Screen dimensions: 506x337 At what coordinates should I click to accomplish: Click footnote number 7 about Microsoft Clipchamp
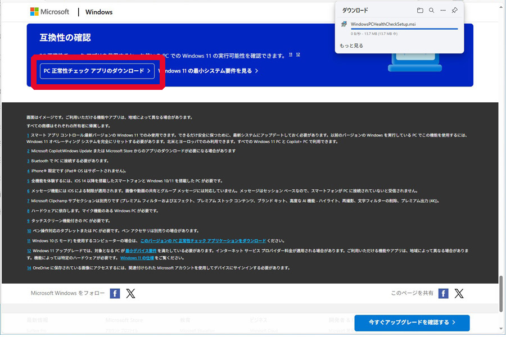[29, 201]
